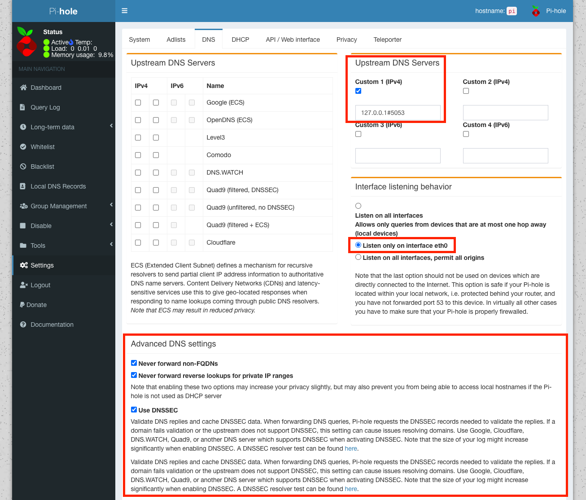Click the Dashboard home icon
This screenshot has height=500, width=586.
coord(23,88)
